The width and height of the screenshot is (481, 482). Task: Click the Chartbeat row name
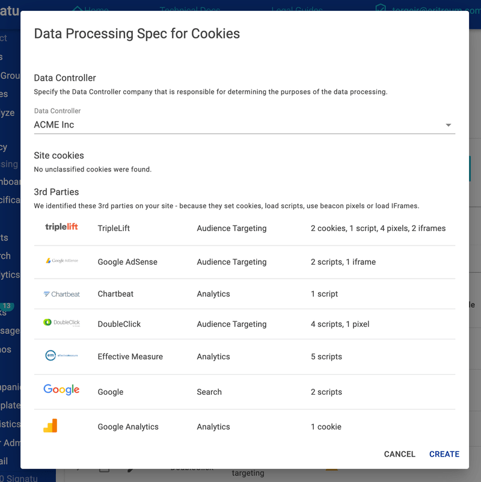[115, 294]
